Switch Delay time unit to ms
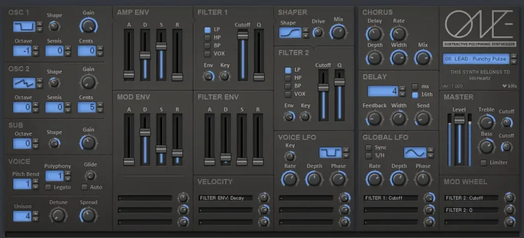Screen dimensions: 524x238 [414, 86]
